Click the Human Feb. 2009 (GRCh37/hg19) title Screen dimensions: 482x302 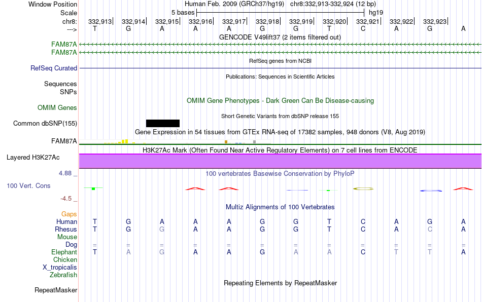[x=235, y=4]
